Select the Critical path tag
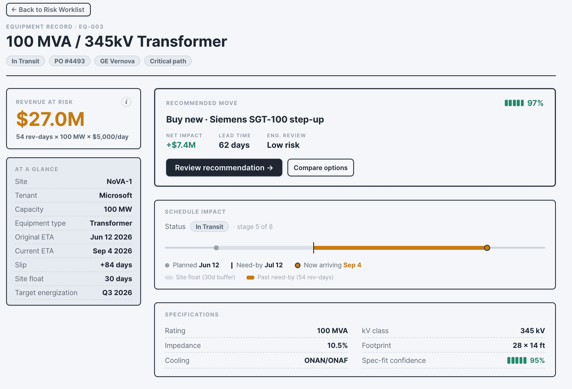This screenshot has width=572, height=389. (x=168, y=61)
